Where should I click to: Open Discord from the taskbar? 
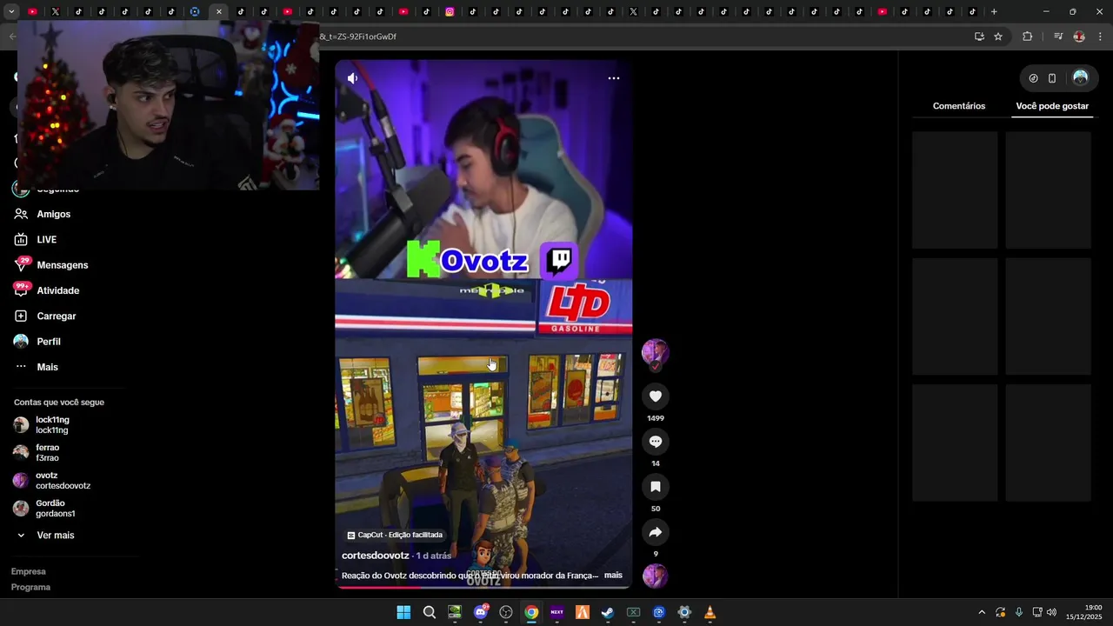[x=481, y=612]
